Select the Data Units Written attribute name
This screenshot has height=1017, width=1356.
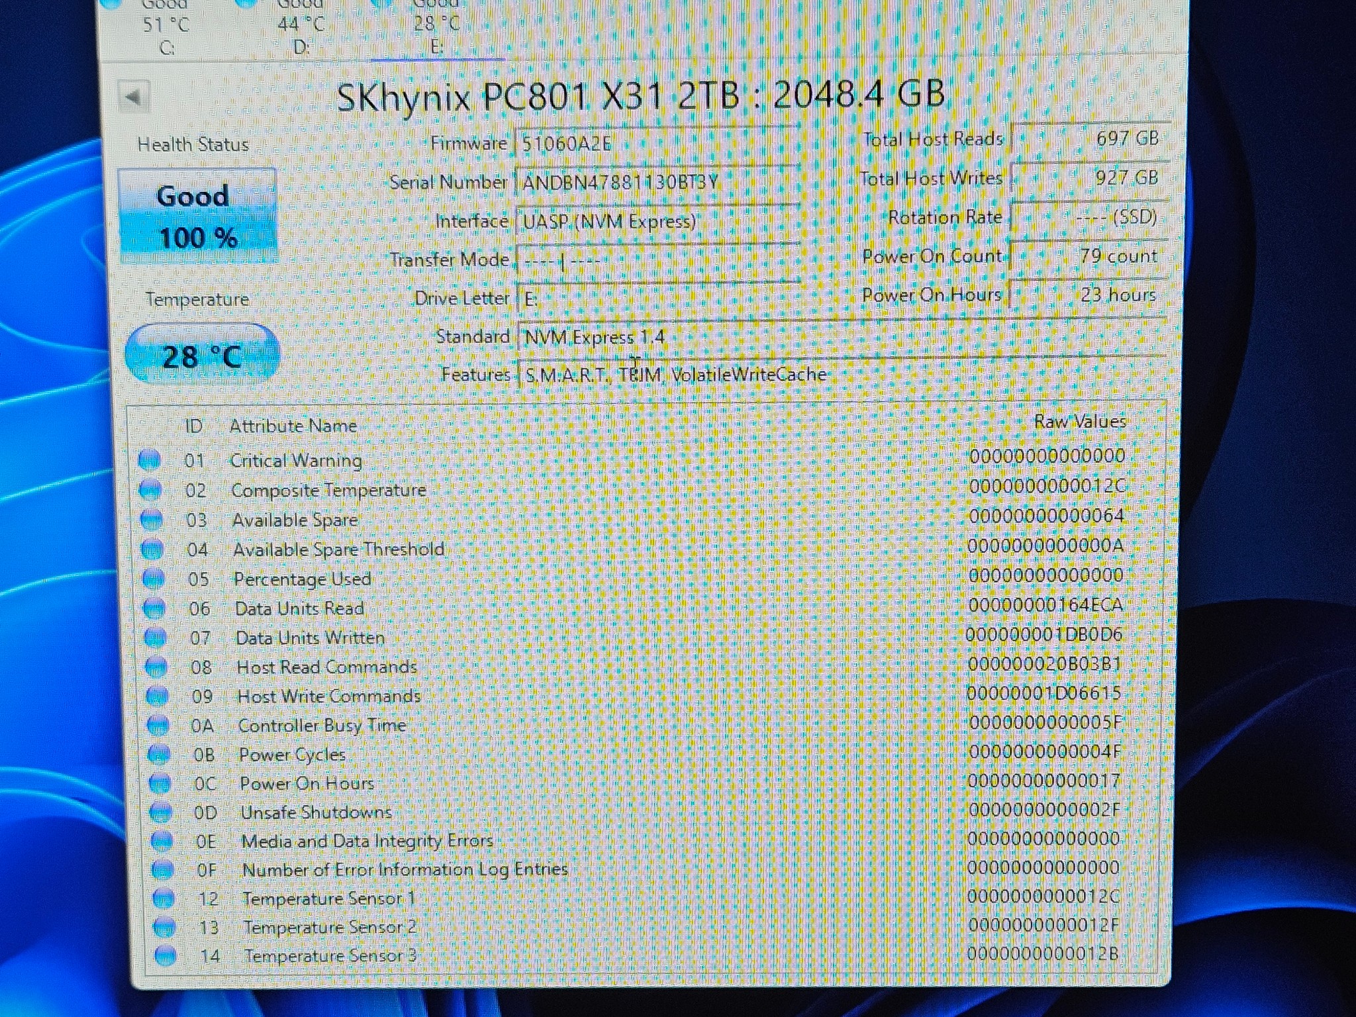(311, 638)
